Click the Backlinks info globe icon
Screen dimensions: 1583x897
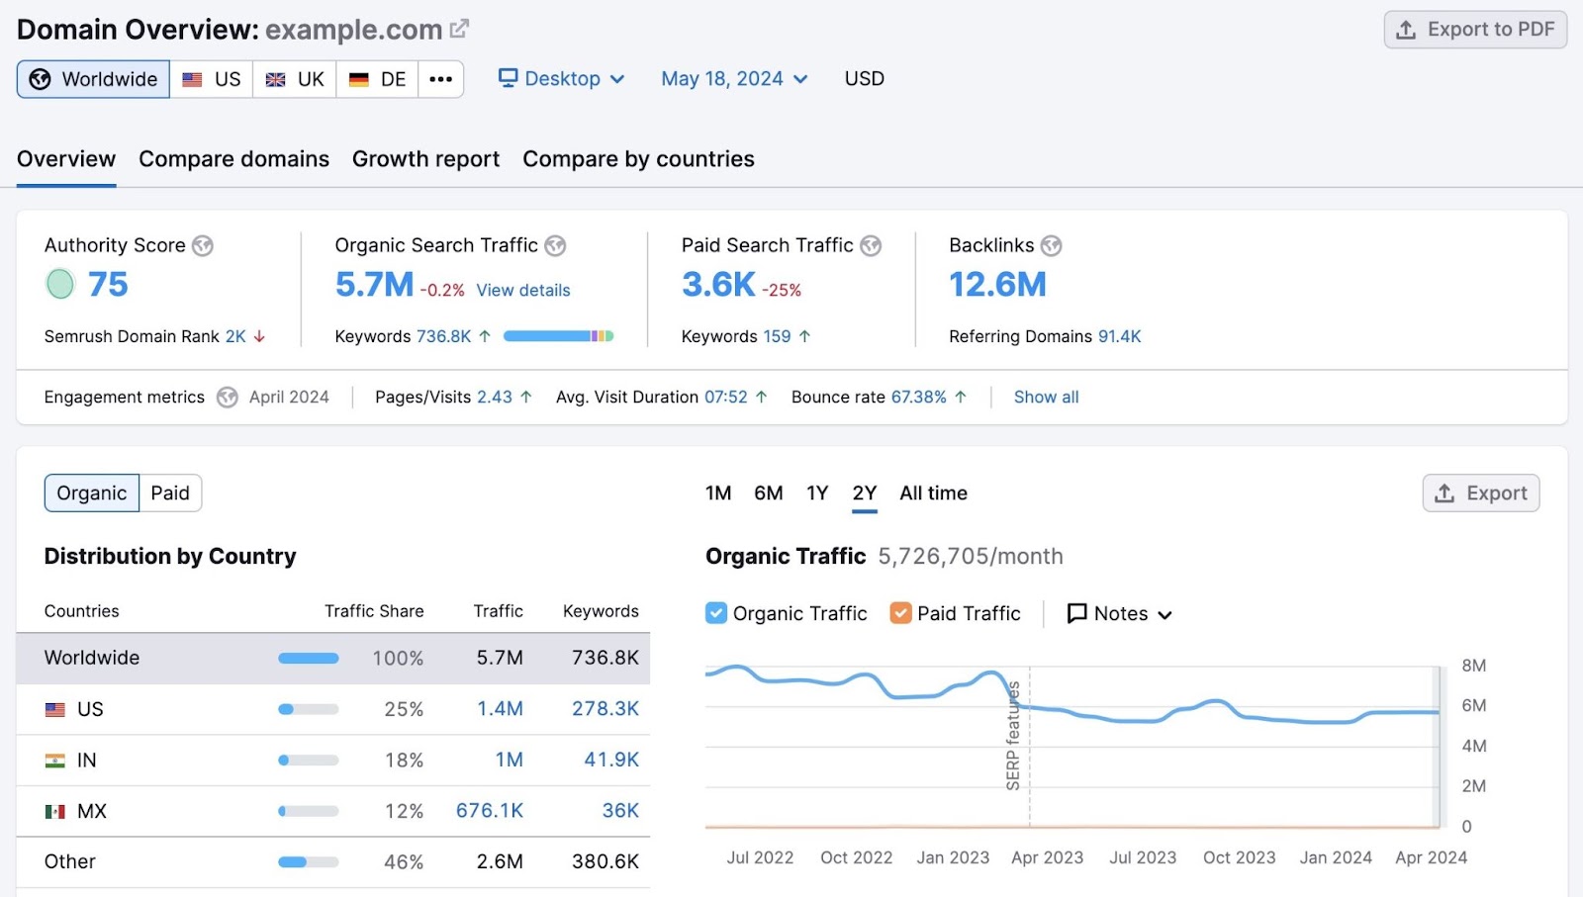coord(1051,245)
